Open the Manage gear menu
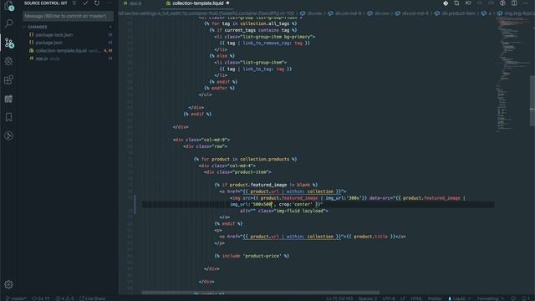Image resolution: width=535 pixels, height=301 pixels. (8, 284)
